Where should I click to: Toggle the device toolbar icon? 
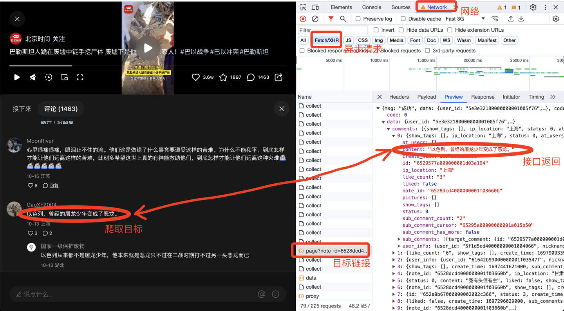(315, 7)
